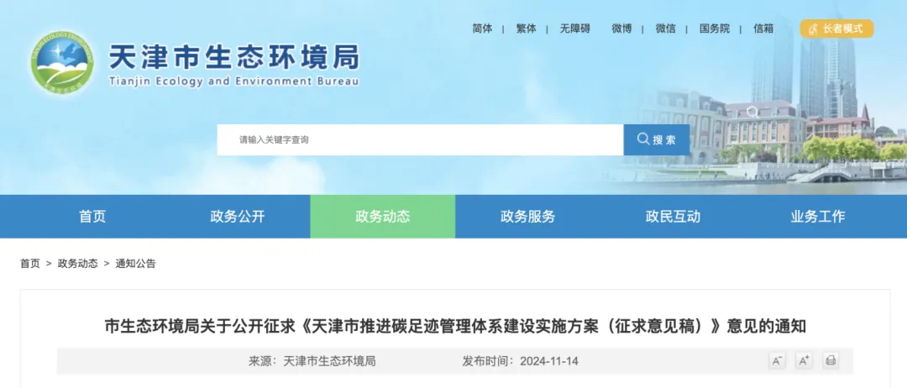Click 通知公告 in the breadcrumb
The image size is (907, 388).
pos(135,264)
